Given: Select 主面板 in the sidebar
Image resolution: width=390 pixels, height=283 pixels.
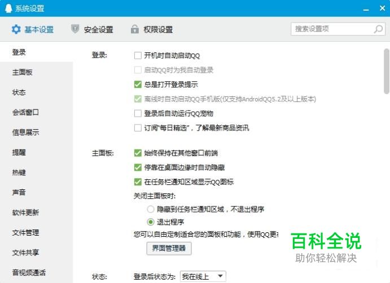Looking at the screenshot, I should (x=36, y=72).
